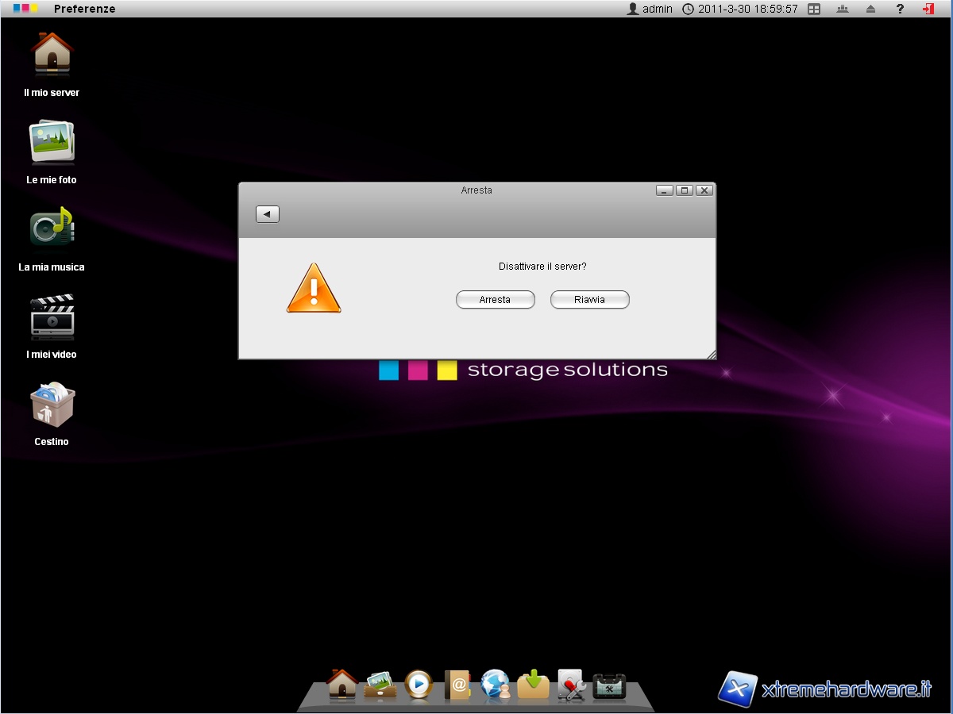Open the address book dock icon
953x714 pixels.
[457, 685]
